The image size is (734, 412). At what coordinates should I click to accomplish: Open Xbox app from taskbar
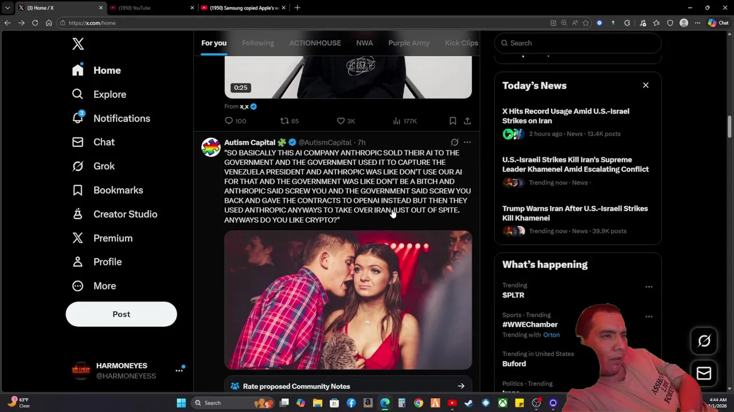pos(502,403)
